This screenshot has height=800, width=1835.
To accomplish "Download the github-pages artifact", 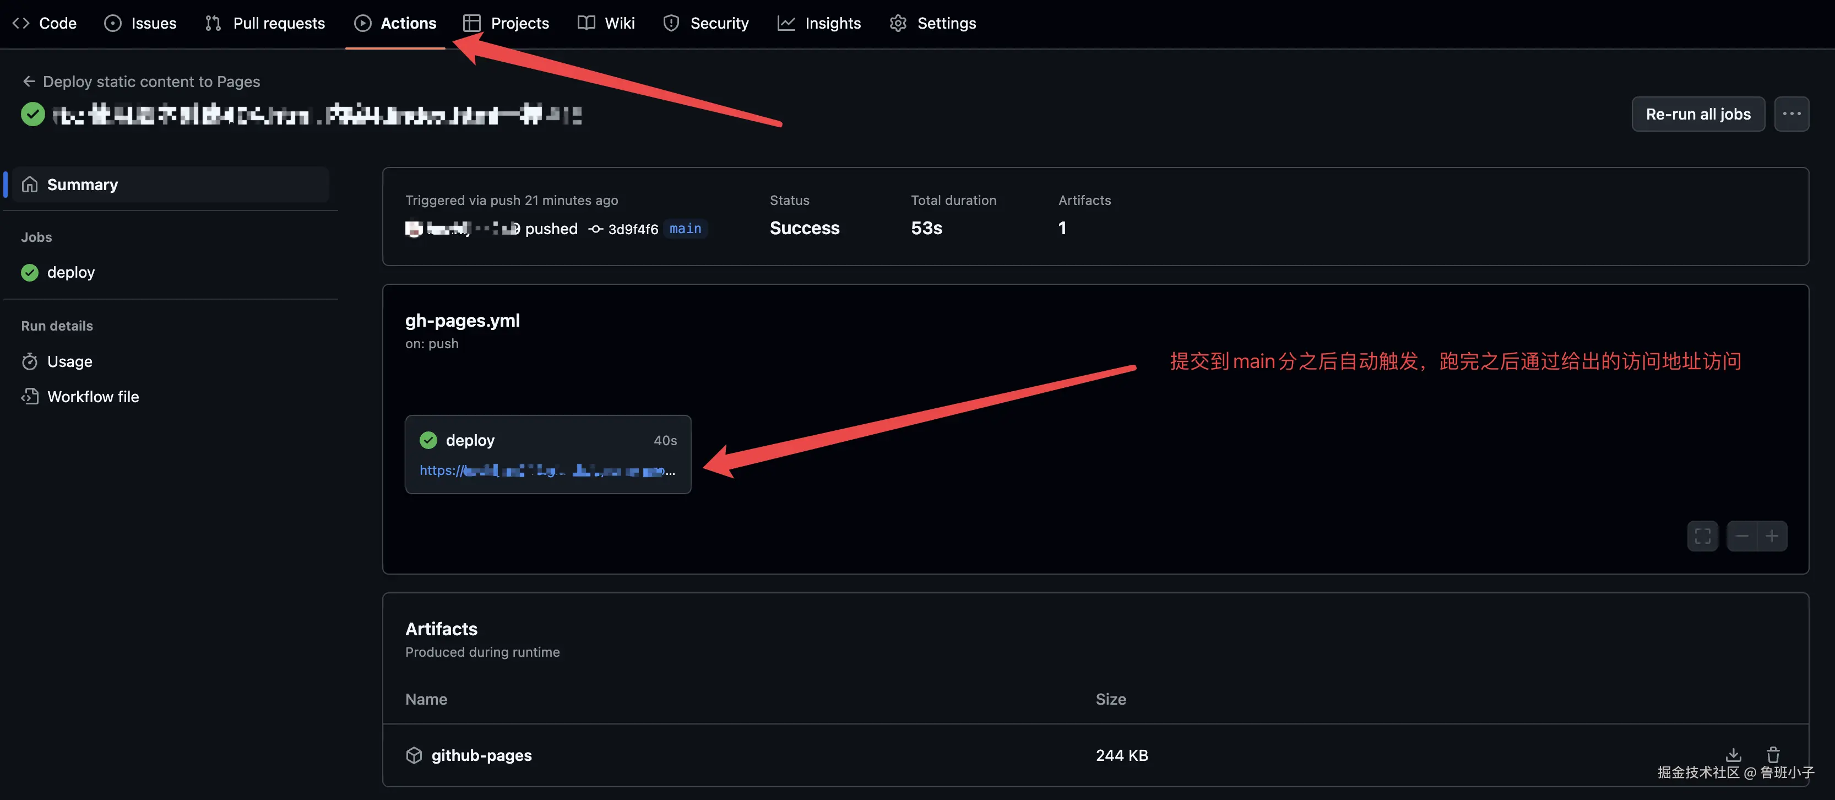I will (1733, 754).
